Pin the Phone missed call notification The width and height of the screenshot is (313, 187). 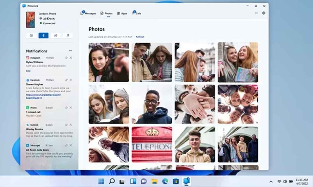pos(66,108)
